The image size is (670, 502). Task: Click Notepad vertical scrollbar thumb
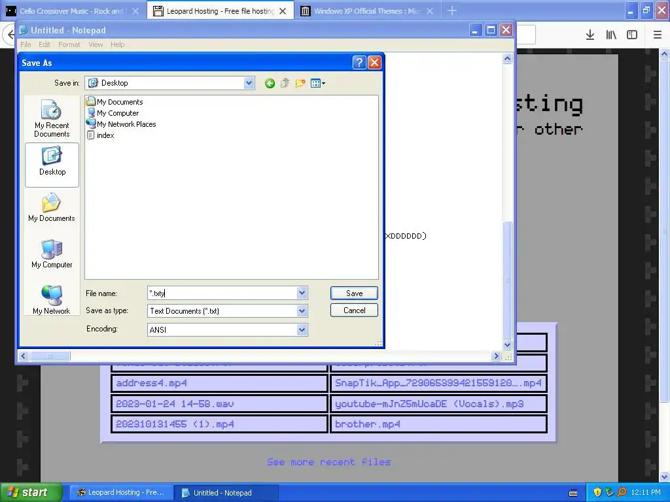tap(507, 280)
